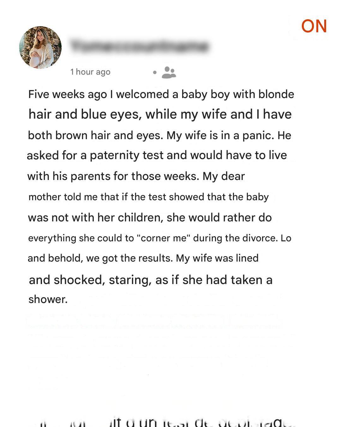The image size is (341, 427).
Task: Click the line starting "Five weeks ago"
Action: tap(161, 94)
